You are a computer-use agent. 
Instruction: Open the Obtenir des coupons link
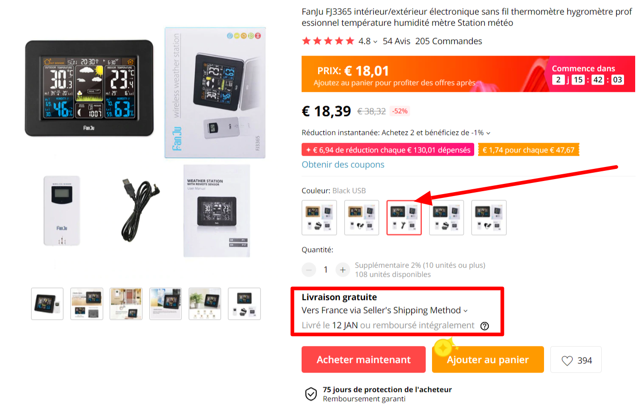point(343,165)
